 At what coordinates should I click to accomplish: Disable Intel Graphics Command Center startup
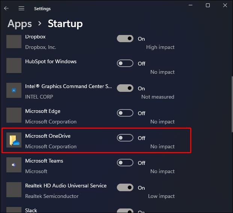pyautogui.click(x=125, y=88)
